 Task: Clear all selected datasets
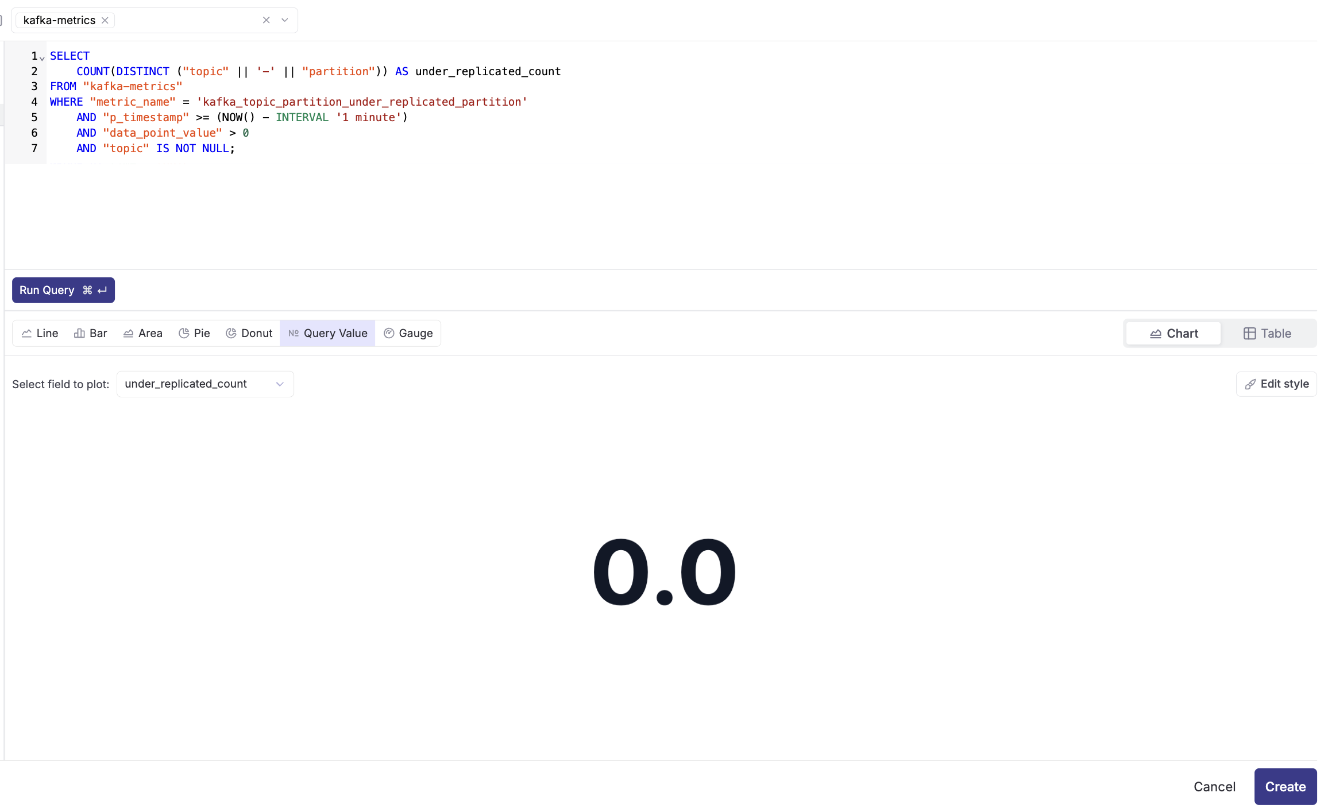[x=266, y=20]
